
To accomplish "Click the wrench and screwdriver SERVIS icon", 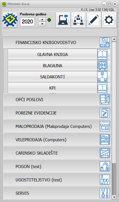I will pos(105,193).
